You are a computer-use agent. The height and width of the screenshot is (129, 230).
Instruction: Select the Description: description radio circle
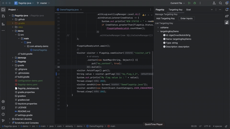[x=164, y=47]
